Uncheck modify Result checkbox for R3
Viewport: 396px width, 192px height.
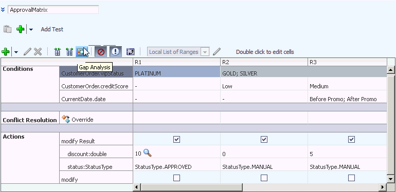[x=351, y=139]
